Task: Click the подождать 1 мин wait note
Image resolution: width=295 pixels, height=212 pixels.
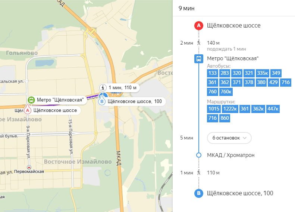Action: 226,49
